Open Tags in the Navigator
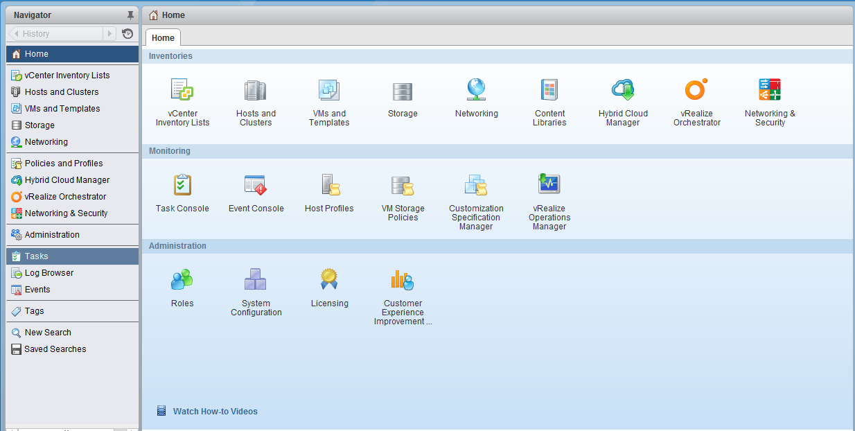This screenshot has height=431, width=855. [x=73, y=311]
